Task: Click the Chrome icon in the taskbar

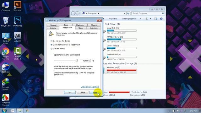Action: [x=27, y=110]
